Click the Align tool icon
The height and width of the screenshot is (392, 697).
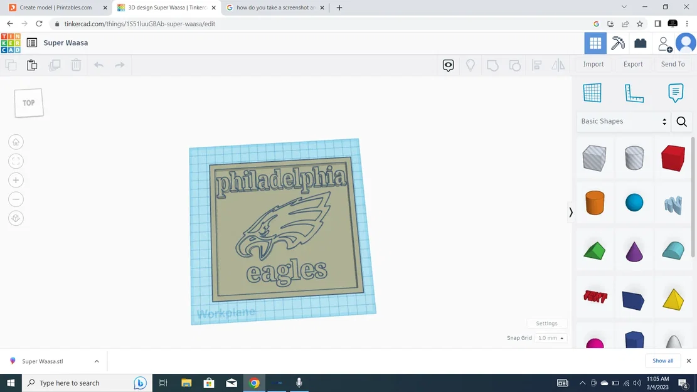point(536,65)
